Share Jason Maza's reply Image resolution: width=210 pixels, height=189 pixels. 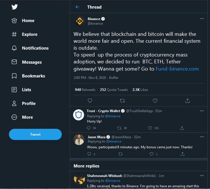(182, 154)
